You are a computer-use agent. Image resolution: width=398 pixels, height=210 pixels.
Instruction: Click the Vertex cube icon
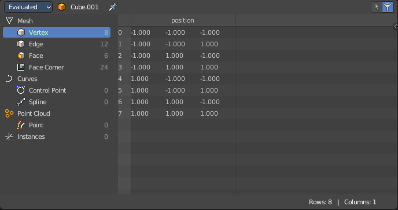click(21, 32)
